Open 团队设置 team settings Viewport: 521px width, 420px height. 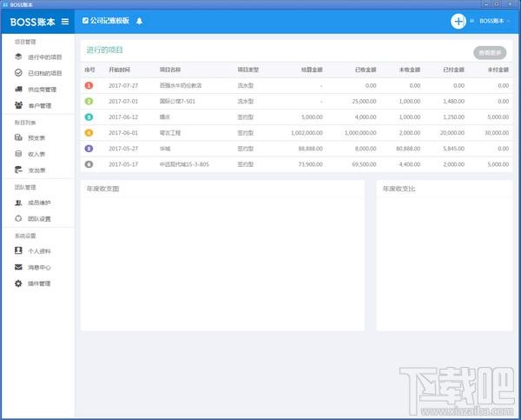pyautogui.click(x=39, y=218)
